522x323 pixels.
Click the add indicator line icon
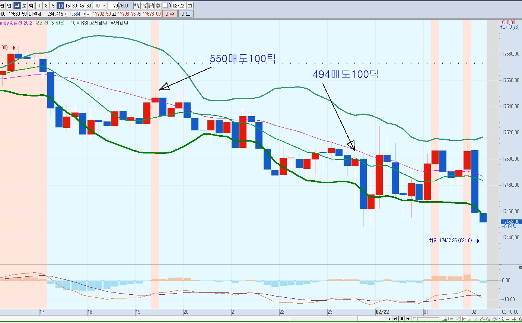tap(144, 6)
